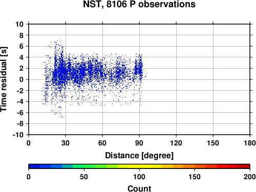Click the 'Time residual [s]' y-axis label
Screen dimensions: 256x192
click(4, 79)
